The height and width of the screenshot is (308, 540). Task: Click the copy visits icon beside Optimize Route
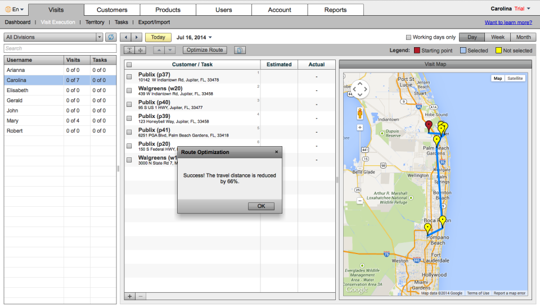[240, 50]
